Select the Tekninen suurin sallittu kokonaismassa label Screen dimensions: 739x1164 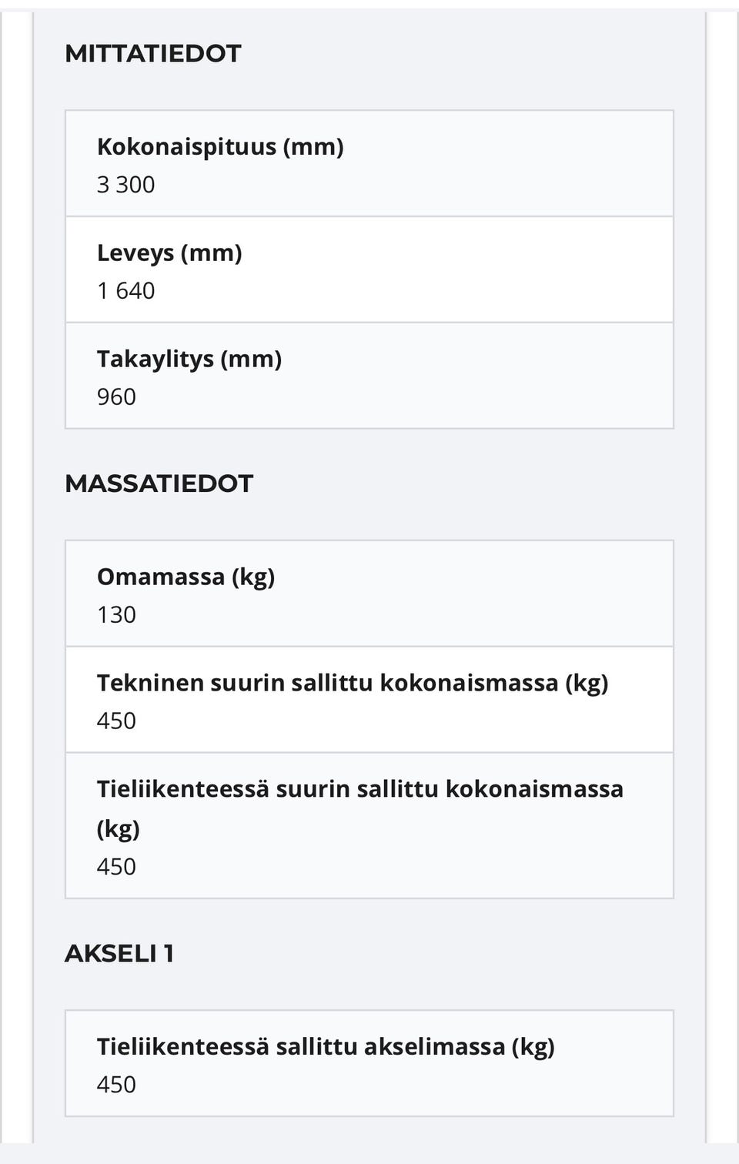(x=353, y=683)
